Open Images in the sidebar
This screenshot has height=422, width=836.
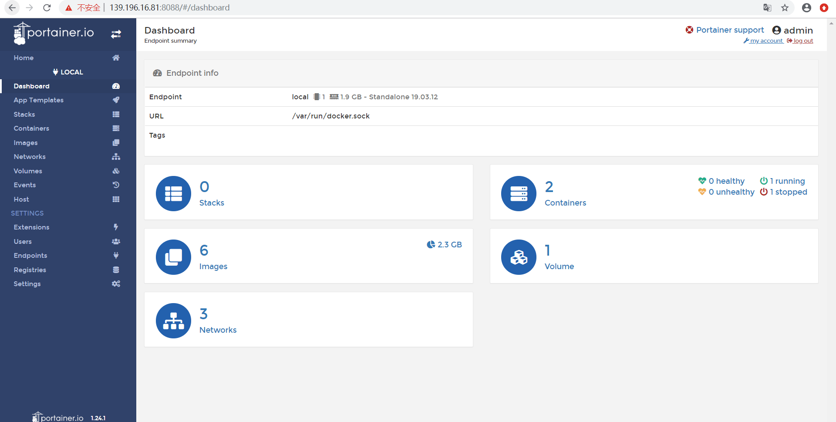click(25, 143)
